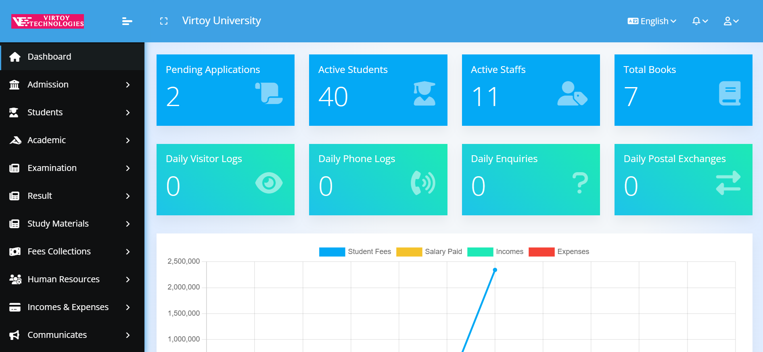The image size is (763, 352).
Task: Open the Active Students card title
Action: point(353,70)
